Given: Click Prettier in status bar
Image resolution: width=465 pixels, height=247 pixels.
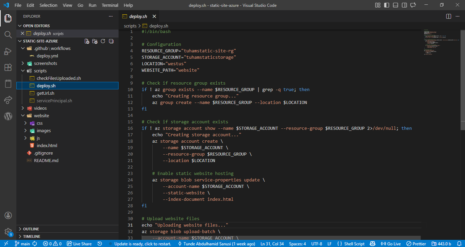Looking at the screenshot, I should pyautogui.click(x=416, y=244).
